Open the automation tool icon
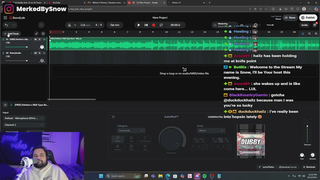 pyautogui.click(x=36, y=34)
